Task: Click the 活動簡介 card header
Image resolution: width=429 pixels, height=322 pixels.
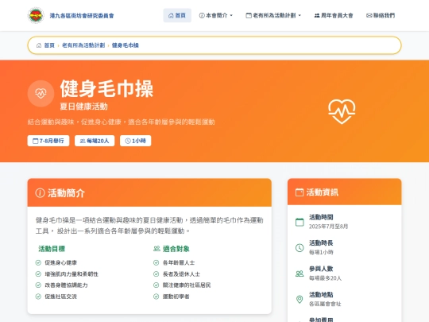Action: coord(149,192)
